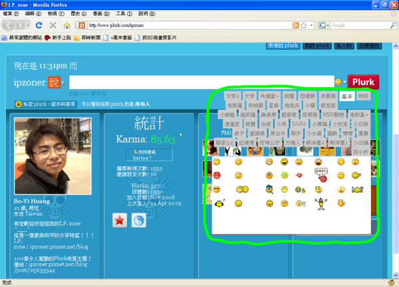The width and height of the screenshot is (399, 287).
Task: Insert the party smiley with noisemakers
Action: 358,189
